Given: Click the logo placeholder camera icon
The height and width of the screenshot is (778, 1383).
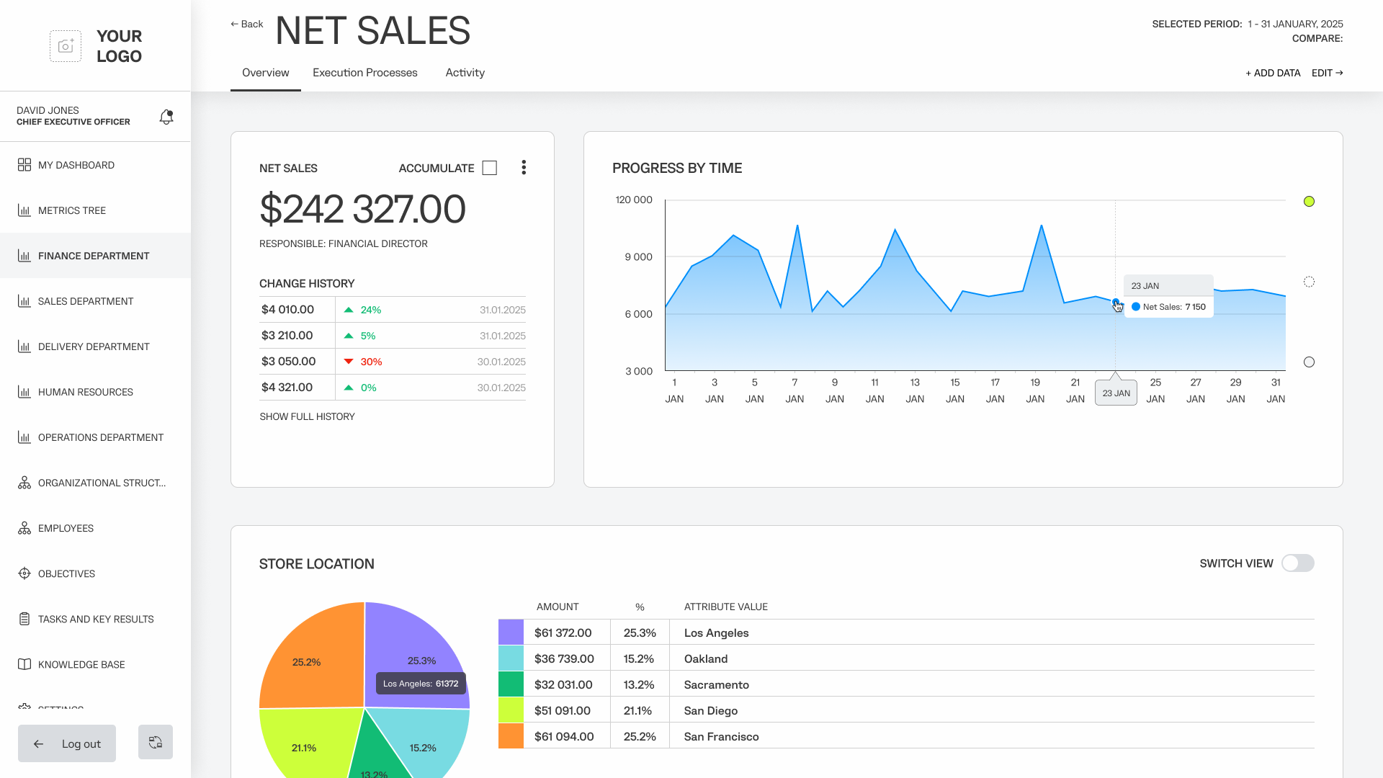Looking at the screenshot, I should (66, 46).
